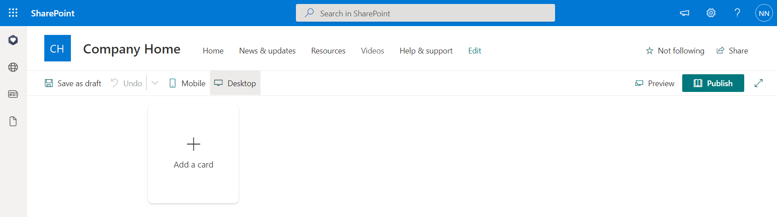Switch to Desktop view
This screenshot has width=777, height=217.
pos(235,83)
